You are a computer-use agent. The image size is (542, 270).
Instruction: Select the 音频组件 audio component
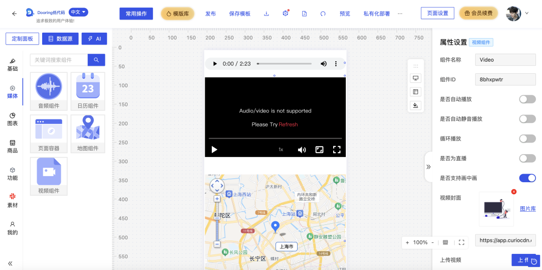[x=49, y=91]
